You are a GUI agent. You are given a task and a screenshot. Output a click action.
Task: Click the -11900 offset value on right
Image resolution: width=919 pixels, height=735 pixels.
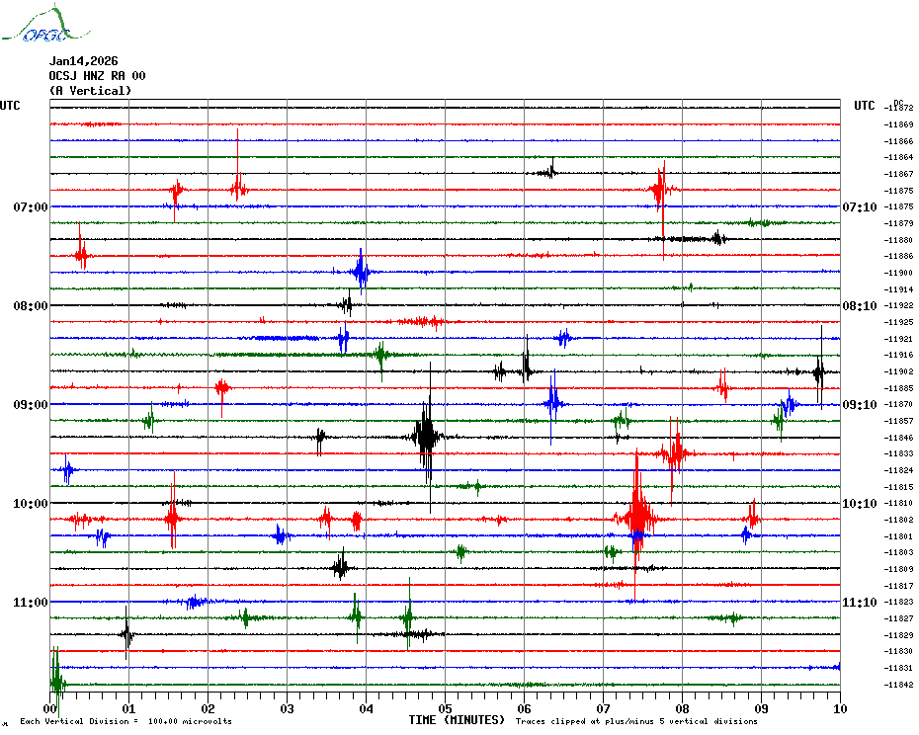899,273
